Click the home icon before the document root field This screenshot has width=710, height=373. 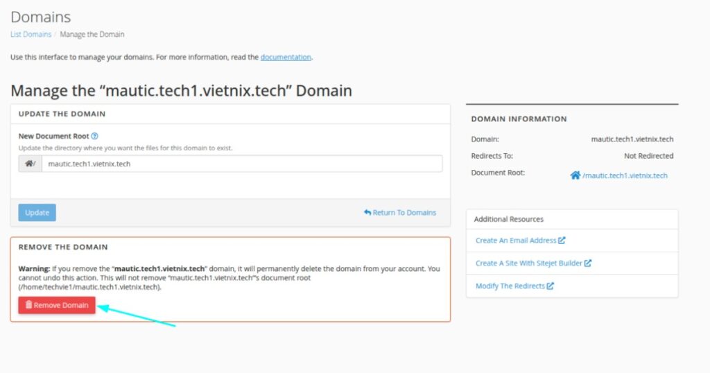click(x=29, y=164)
